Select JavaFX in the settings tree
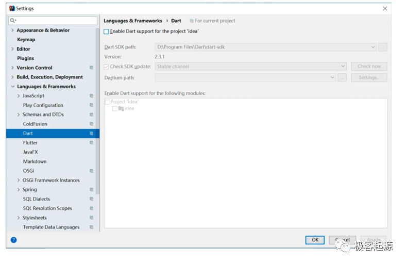406x264 pixels. pos(30,152)
